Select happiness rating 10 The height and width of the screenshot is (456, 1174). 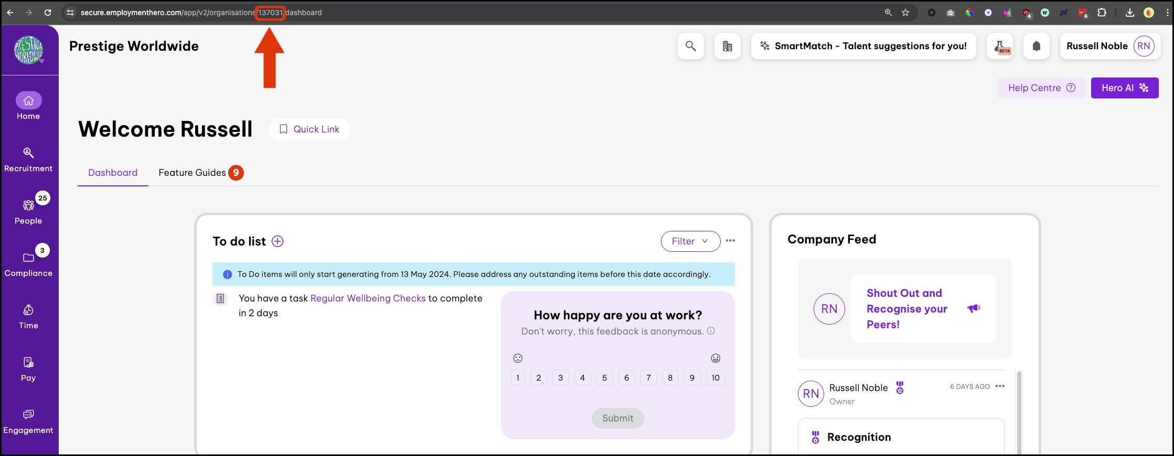click(715, 377)
